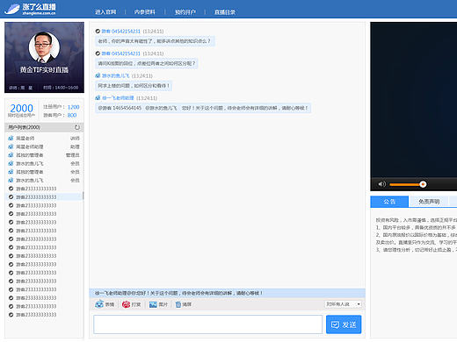Click the whale logo of 涨了么直播
457x342 pixels.
click(x=11, y=9)
